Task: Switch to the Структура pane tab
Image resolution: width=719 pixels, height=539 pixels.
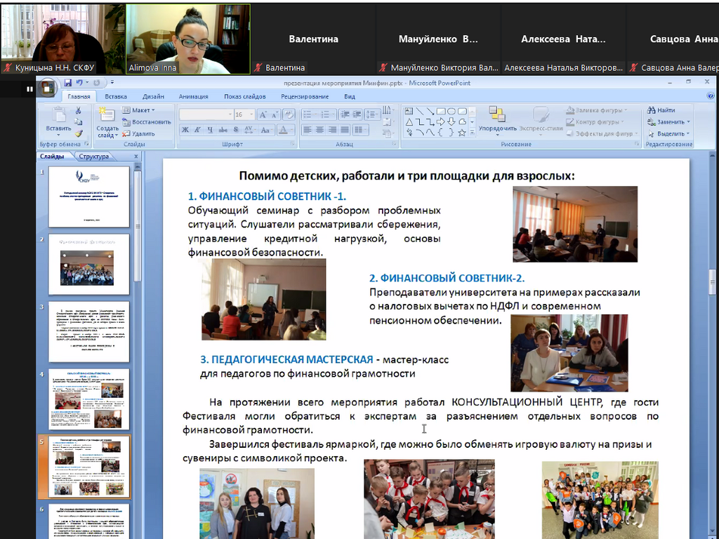Action: pos(94,157)
